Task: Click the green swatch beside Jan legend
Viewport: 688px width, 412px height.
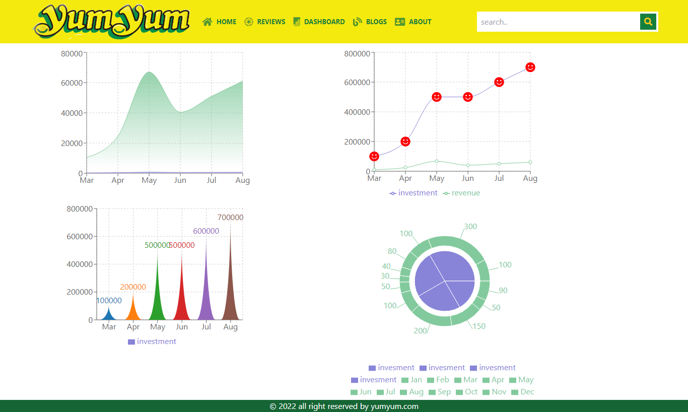Action: point(405,380)
